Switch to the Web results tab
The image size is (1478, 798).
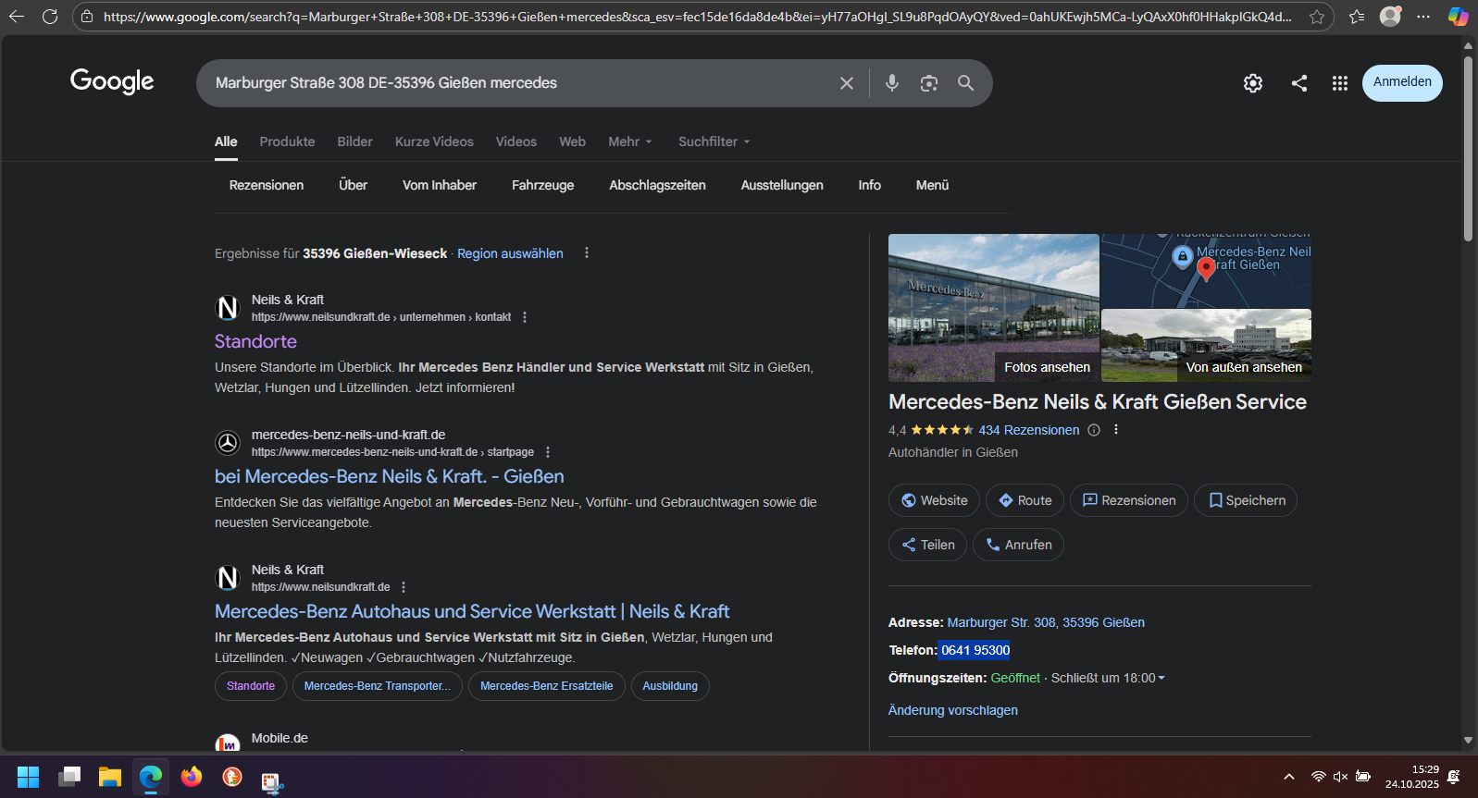pos(572,141)
